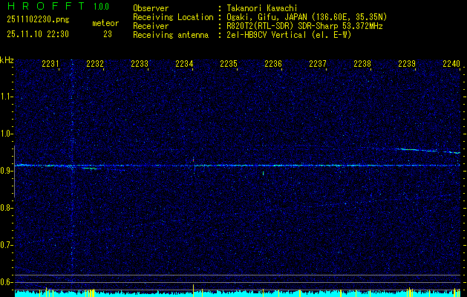Click location Ogaki, Gifu, JAPAN text
467x297 pixels.
click(x=307, y=17)
